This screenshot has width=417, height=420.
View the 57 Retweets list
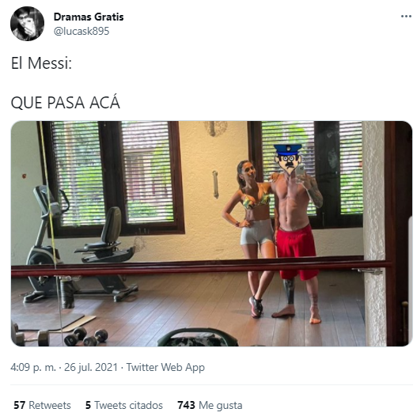pos(42,405)
